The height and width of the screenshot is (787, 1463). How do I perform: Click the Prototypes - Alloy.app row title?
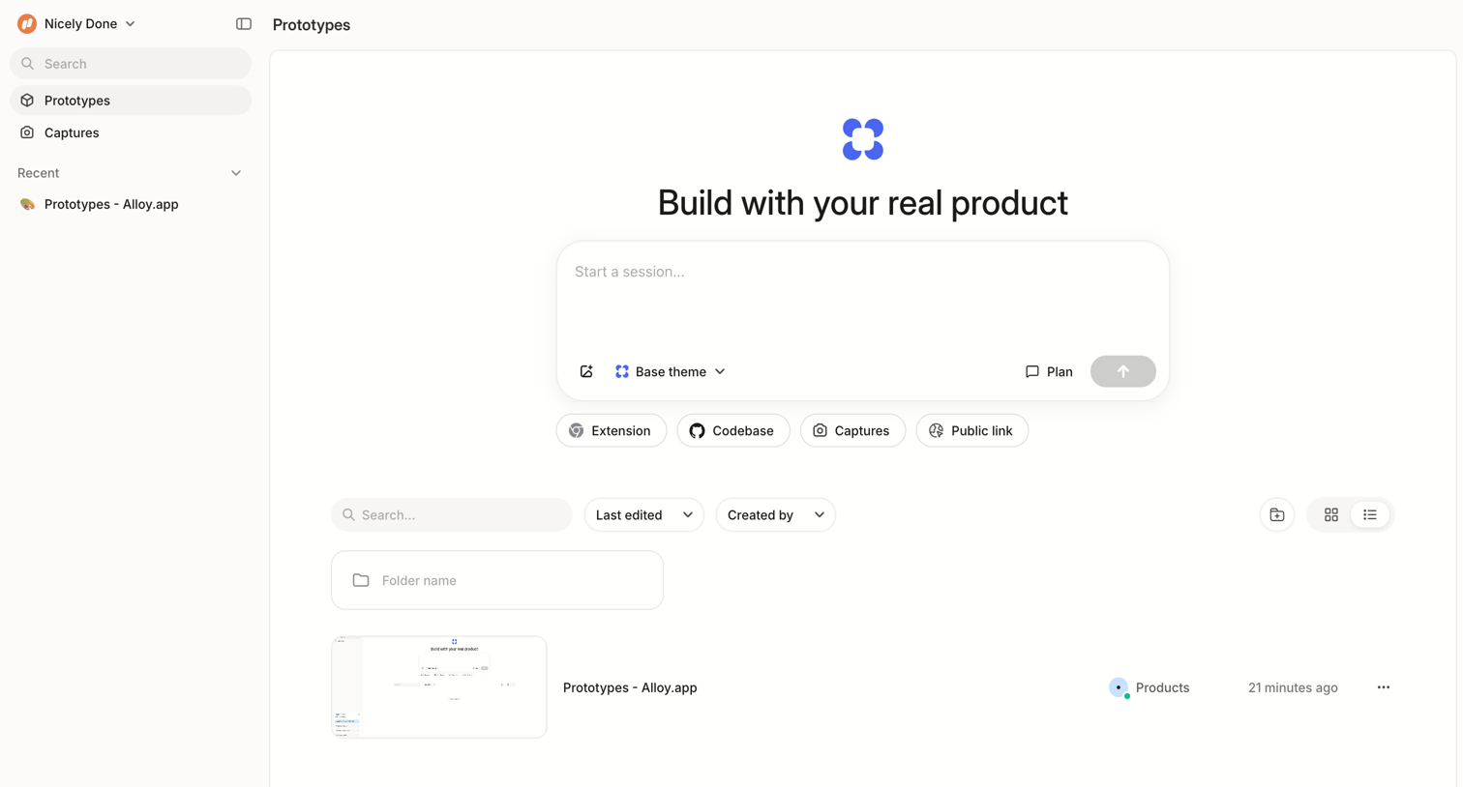coord(630,687)
